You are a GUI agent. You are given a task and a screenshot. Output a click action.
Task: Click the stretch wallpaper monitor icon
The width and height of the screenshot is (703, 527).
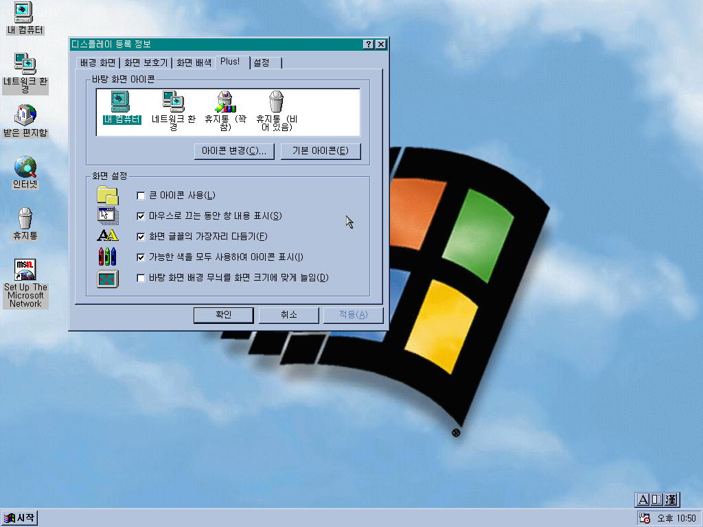(x=108, y=279)
